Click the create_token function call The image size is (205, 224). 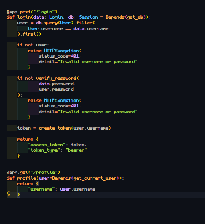(55, 128)
